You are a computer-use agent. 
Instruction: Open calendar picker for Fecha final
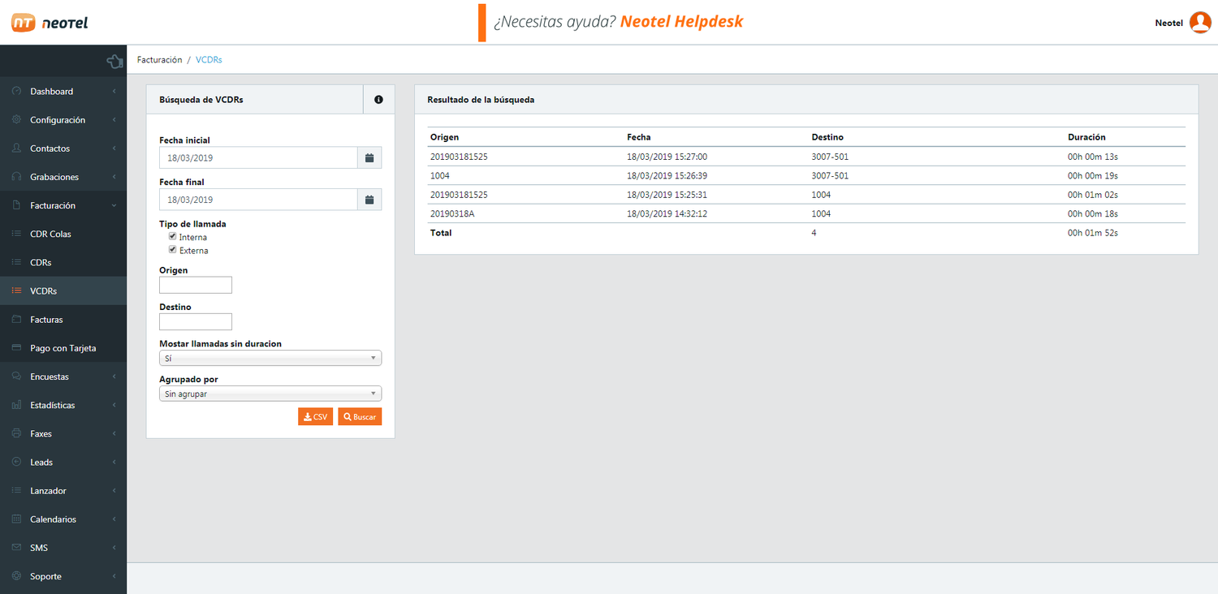(x=369, y=200)
